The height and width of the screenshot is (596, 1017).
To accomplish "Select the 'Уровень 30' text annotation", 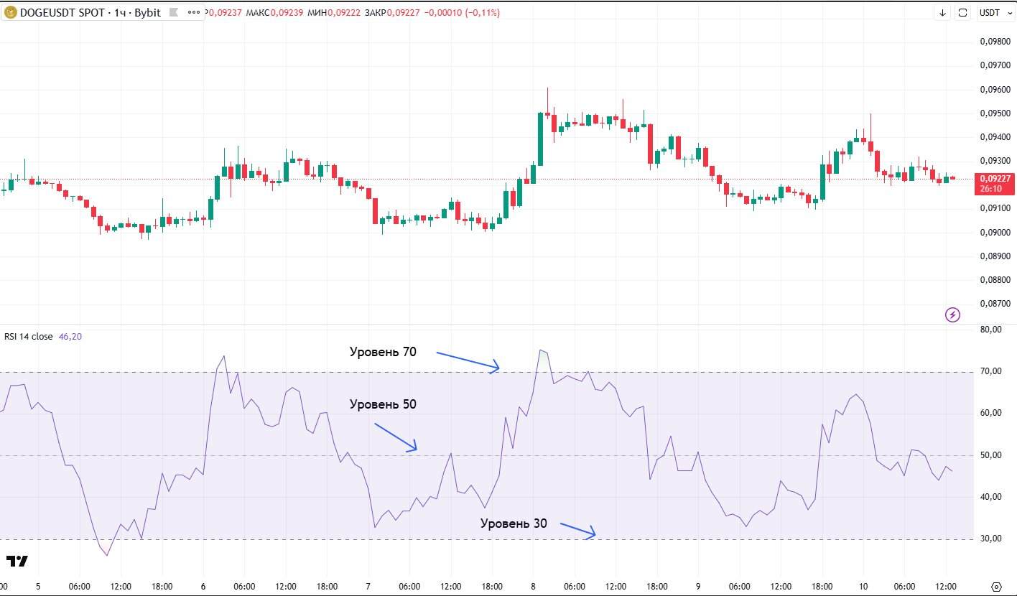I will [x=514, y=523].
